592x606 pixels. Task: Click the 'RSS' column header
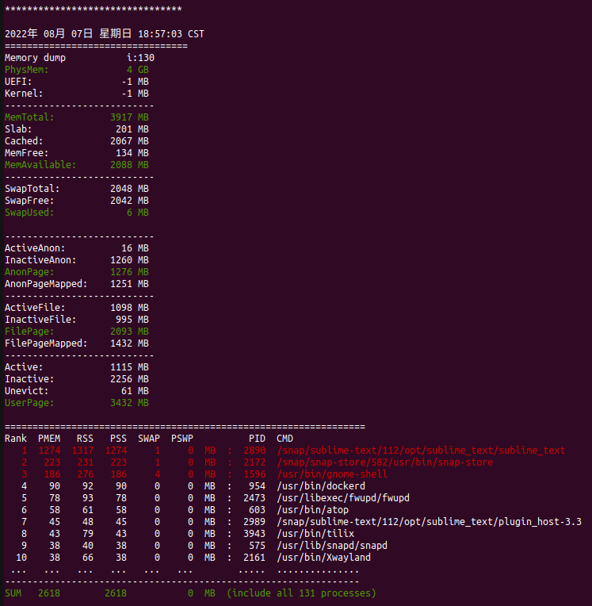click(85, 439)
